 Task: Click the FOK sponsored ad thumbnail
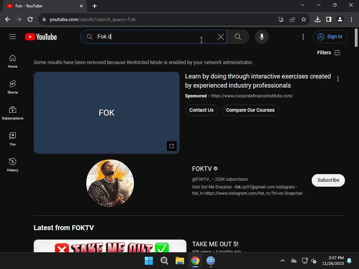coord(107,112)
